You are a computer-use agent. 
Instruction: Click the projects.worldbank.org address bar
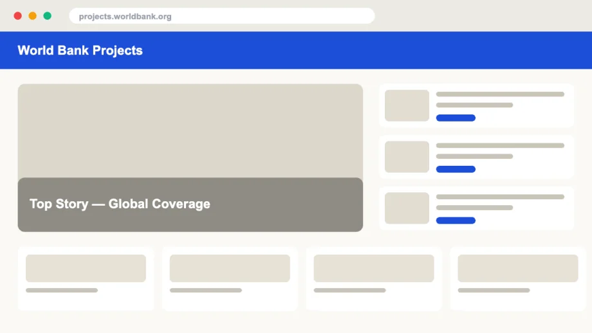click(x=222, y=16)
